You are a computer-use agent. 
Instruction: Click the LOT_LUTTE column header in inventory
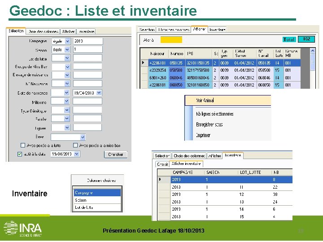point(255,173)
